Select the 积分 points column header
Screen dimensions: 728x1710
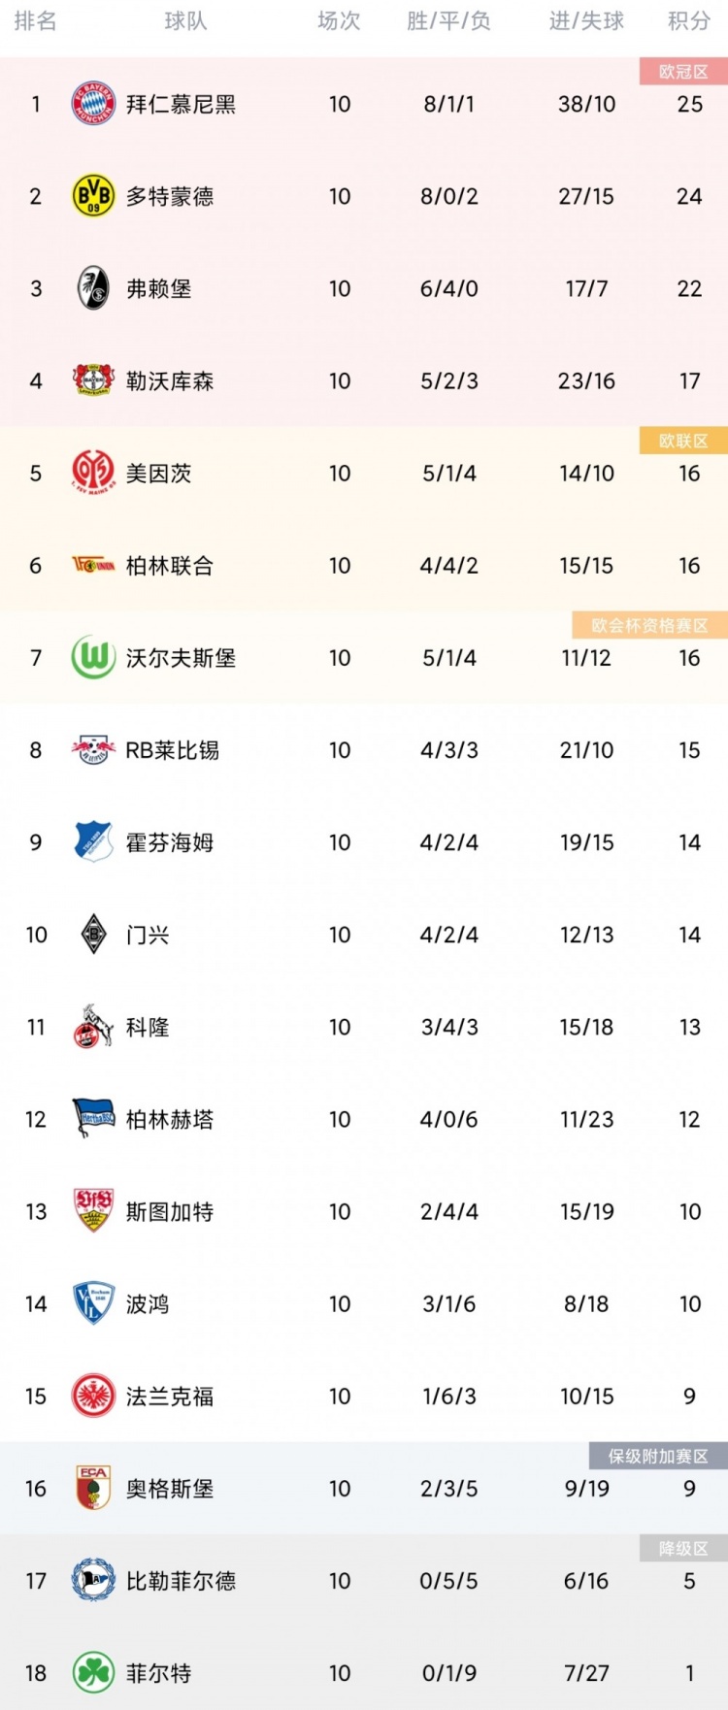pyautogui.click(x=689, y=21)
